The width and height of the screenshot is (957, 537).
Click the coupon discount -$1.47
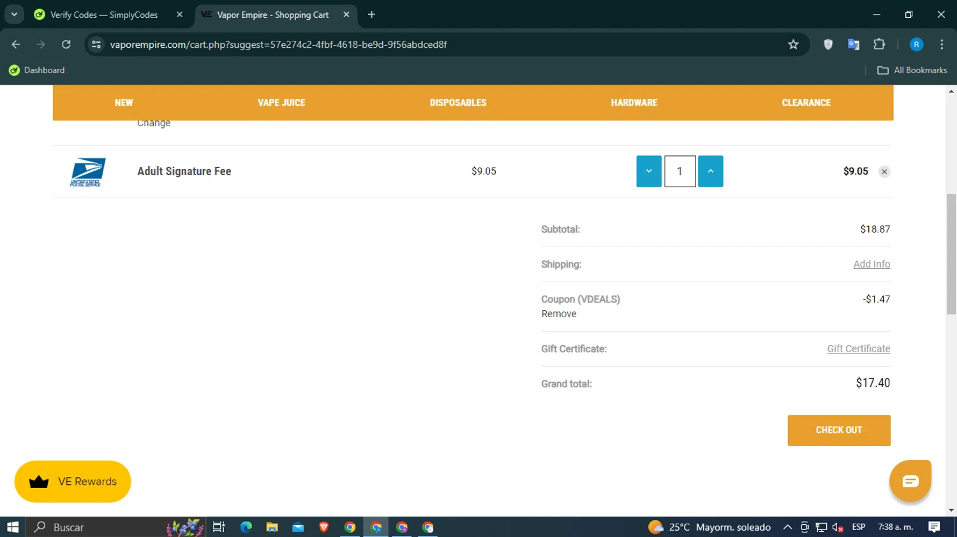point(876,299)
